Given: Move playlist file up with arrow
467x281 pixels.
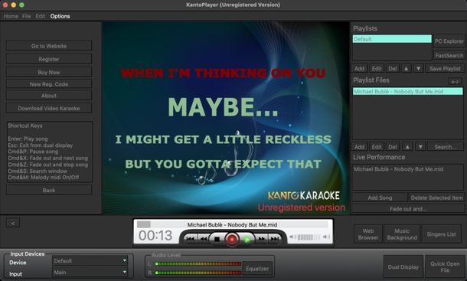Looking at the screenshot, I should [x=407, y=146].
